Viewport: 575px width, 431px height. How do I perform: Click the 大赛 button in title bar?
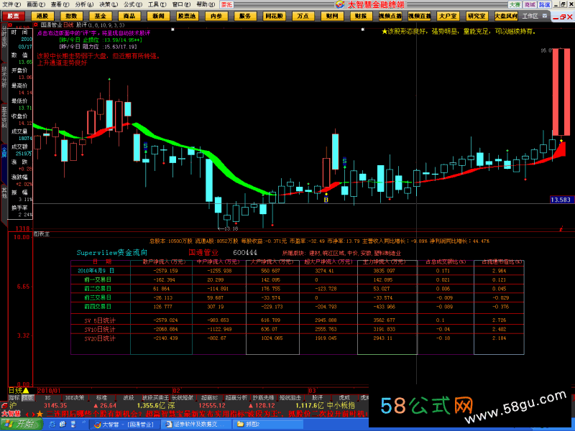coord(515,5)
